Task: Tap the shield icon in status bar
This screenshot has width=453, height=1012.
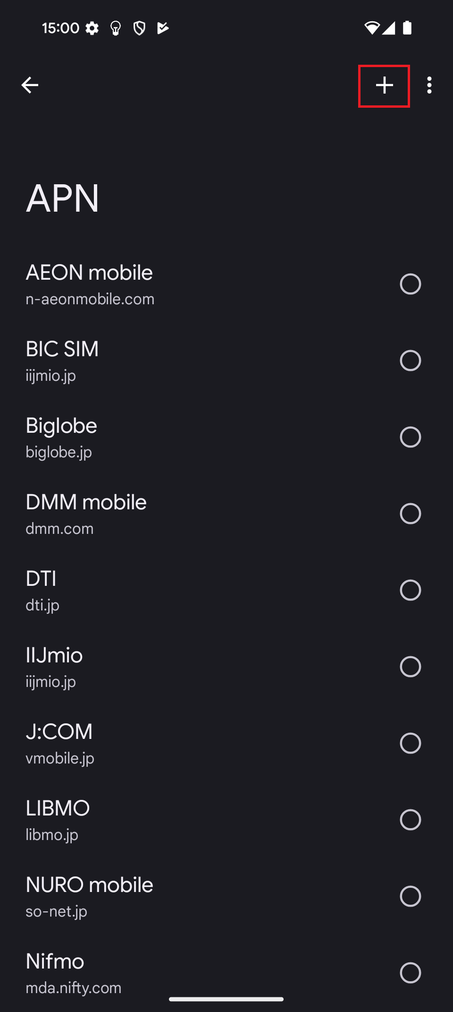Action: pos(139,28)
